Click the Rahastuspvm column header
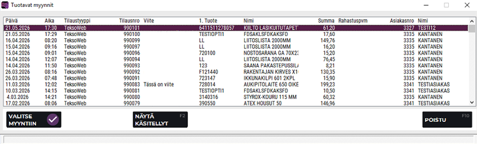This screenshot has height=144, width=477. (x=353, y=21)
